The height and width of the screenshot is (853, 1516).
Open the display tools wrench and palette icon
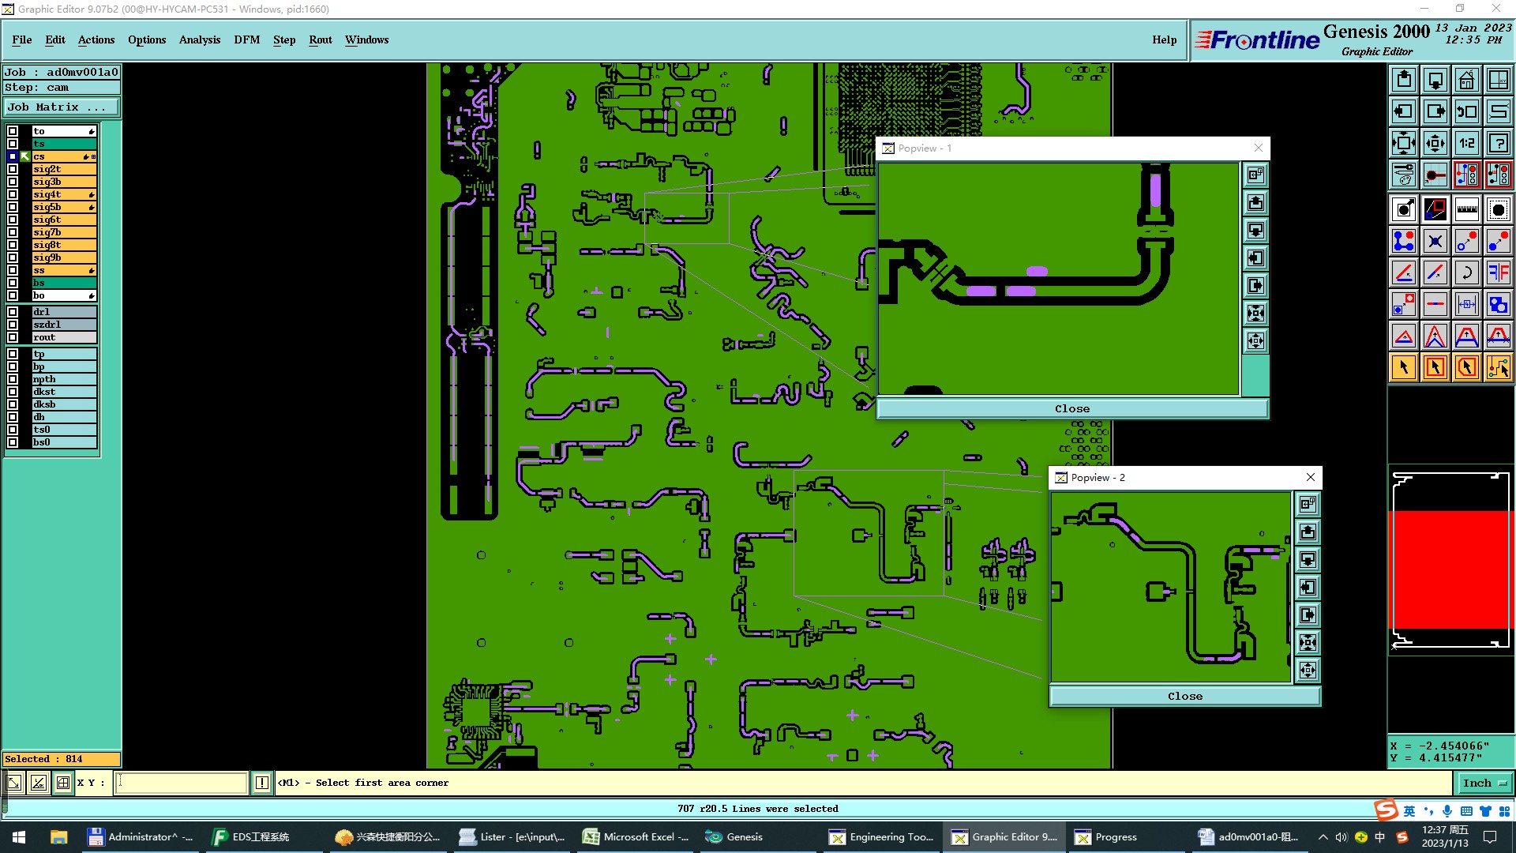click(x=1404, y=175)
